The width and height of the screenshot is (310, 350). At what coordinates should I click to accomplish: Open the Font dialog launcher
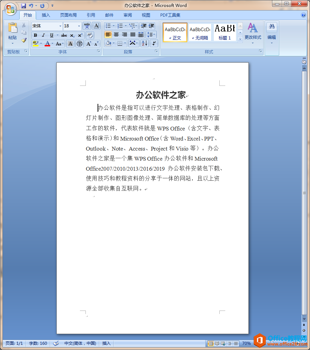(98, 51)
